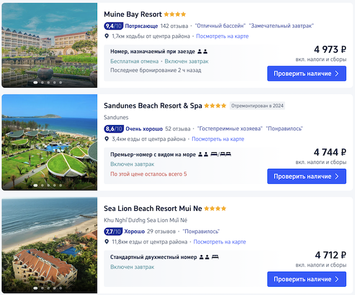The image size is (355, 295).
Task: Click the Muine Bay Resort star rating icons
Action: (x=175, y=14)
